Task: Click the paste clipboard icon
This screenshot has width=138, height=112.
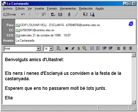Action: pos(44,14)
